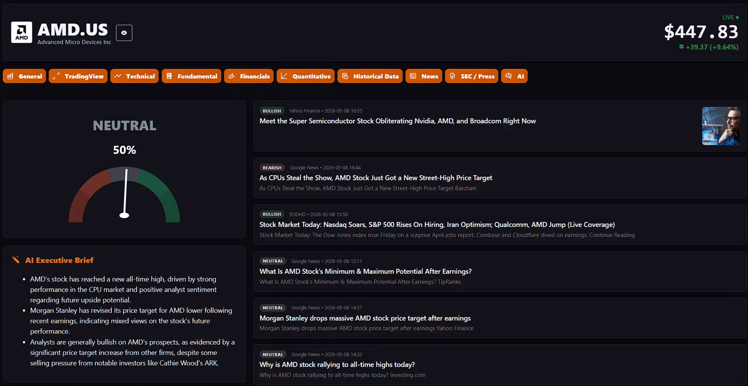Click the Dow Jones summary ending with Continue Reading
This screenshot has width=748, height=386.
tap(447, 235)
